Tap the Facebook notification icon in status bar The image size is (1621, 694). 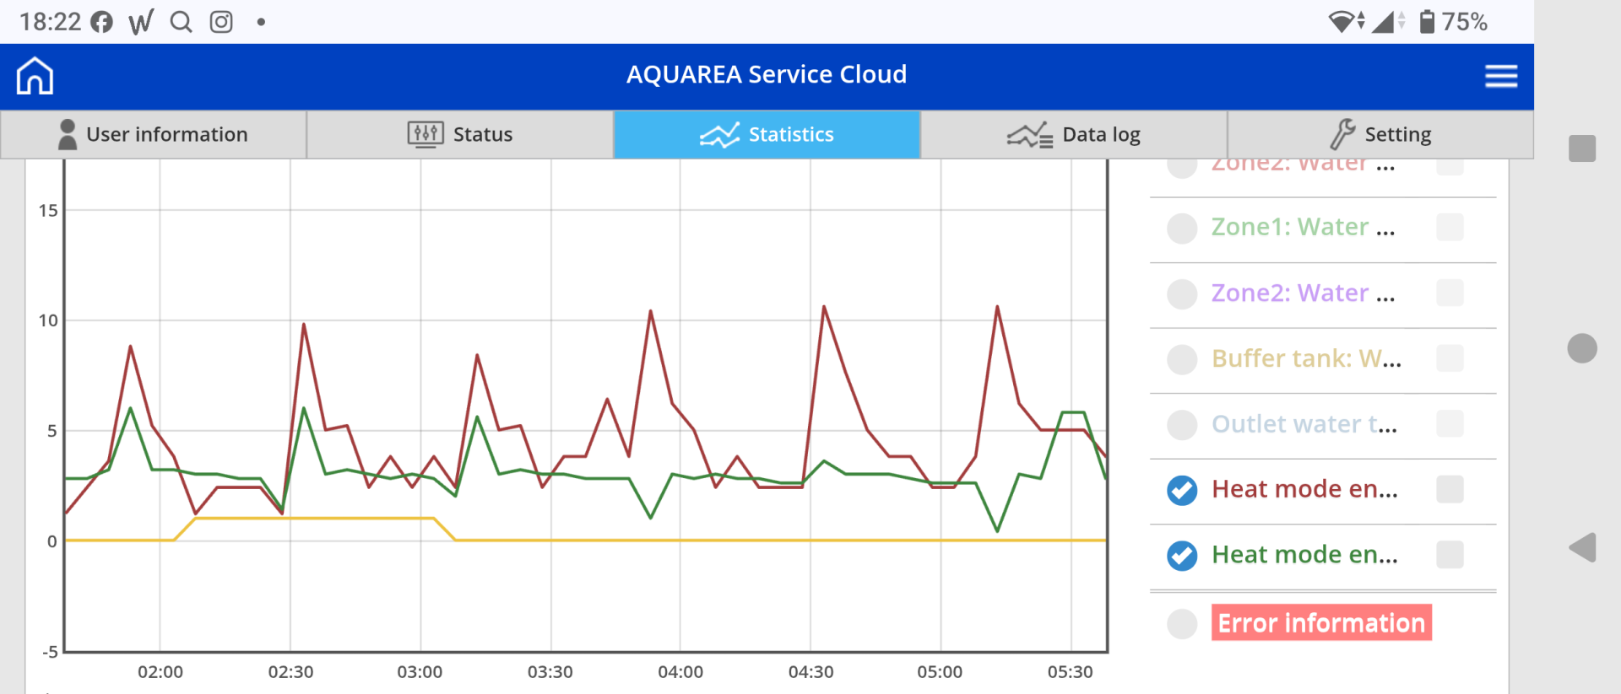tap(102, 22)
